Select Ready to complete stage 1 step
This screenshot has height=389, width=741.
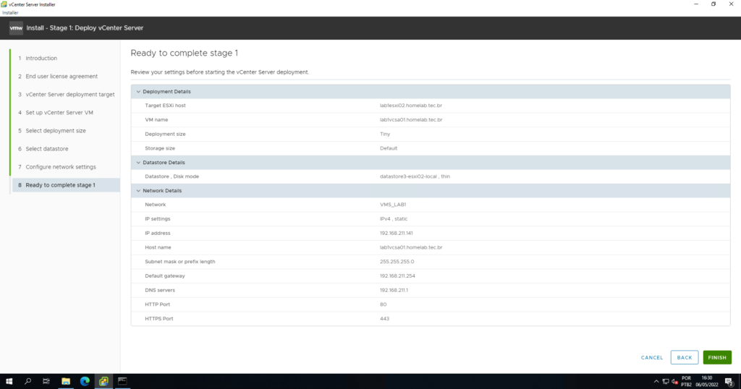66,185
